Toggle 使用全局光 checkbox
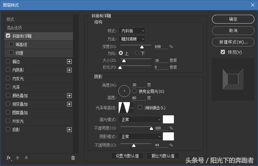258x166 pixels. tap(134, 91)
